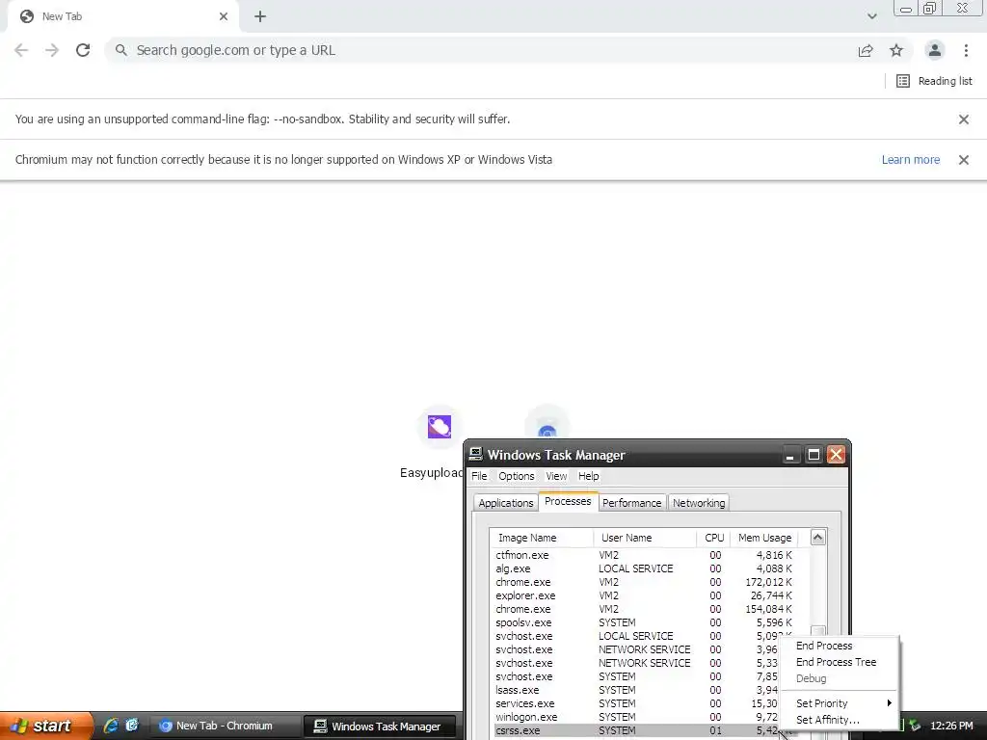Select the chrome.exe row using 172,012 K
This screenshot has height=740, width=987.
[649, 582]
